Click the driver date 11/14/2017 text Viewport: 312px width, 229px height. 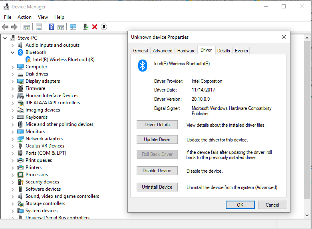tap(203, 90)
